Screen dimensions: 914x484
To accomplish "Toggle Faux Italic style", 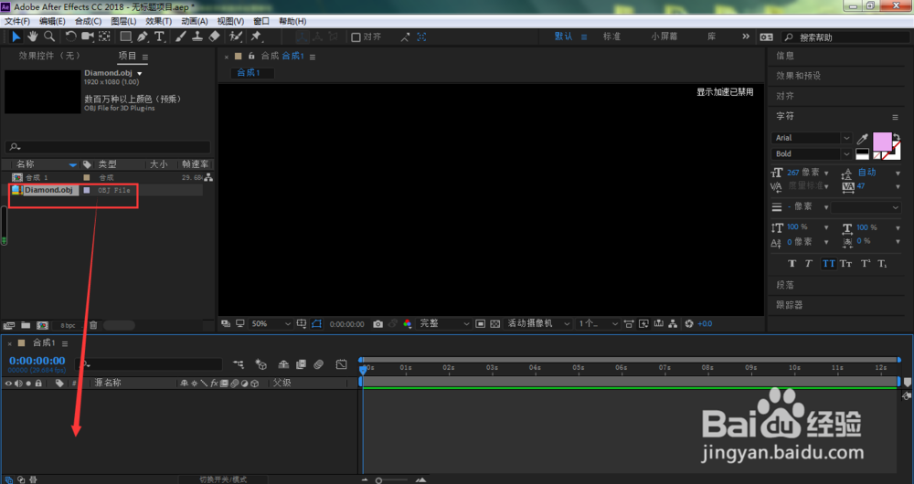I will pos(809,264).
